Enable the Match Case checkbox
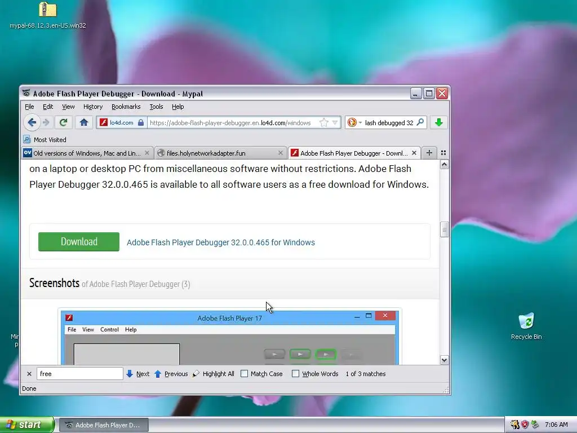Viewport: 577px width, 433px height. tap(244, 374)
